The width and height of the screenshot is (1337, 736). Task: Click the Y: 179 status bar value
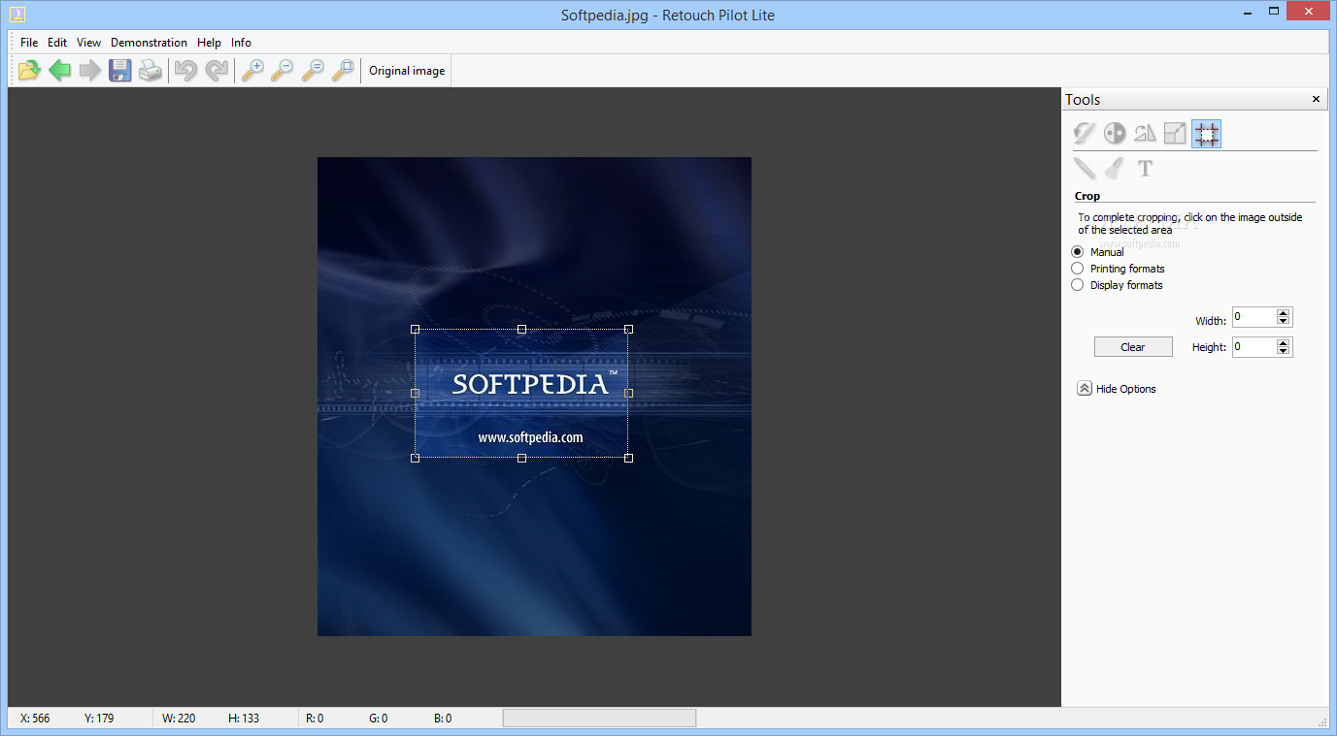click(x=99, y=719)
